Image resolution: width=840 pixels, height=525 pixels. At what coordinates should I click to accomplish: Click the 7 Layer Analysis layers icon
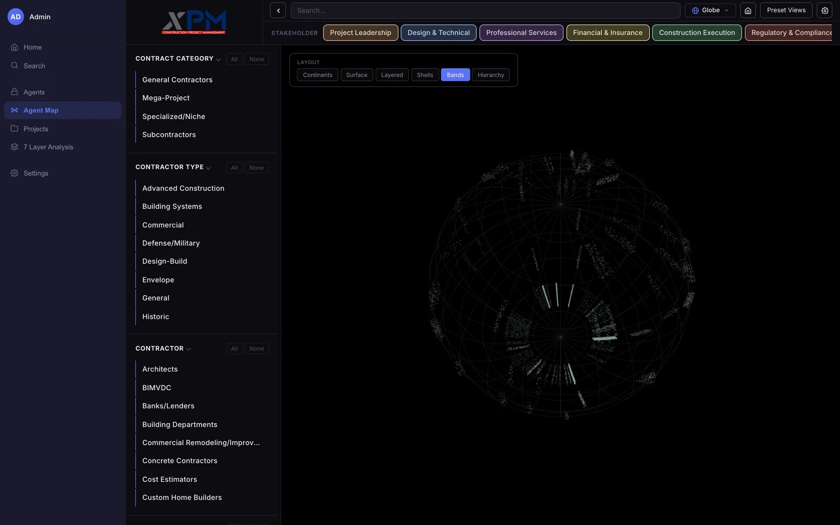(14, 147)
